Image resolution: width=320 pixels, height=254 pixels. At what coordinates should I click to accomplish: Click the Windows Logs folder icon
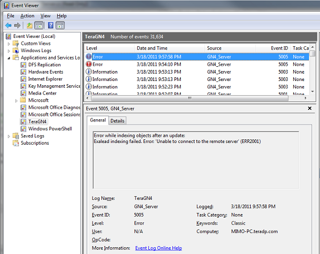click(16, 50)
